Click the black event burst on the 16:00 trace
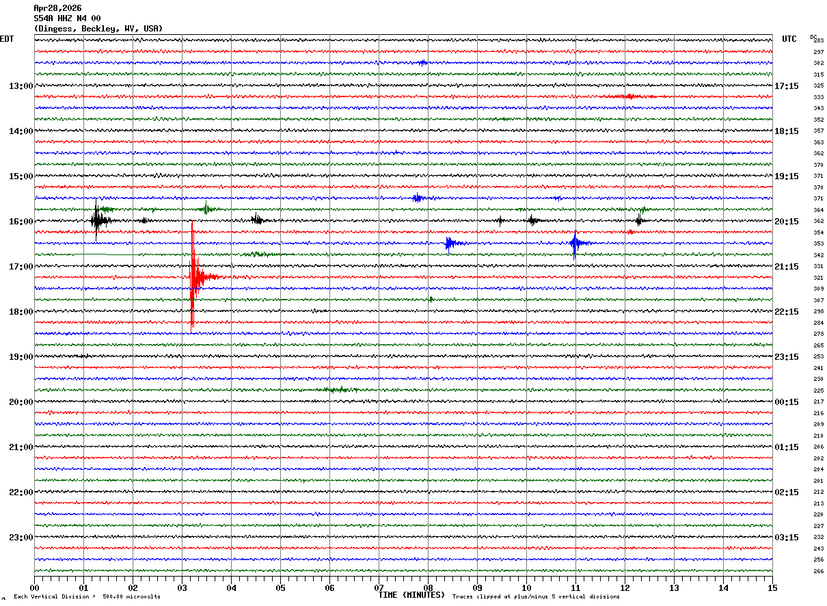Image resolution: width=827 pixels, height=606 pixels. tap(98, 220)
